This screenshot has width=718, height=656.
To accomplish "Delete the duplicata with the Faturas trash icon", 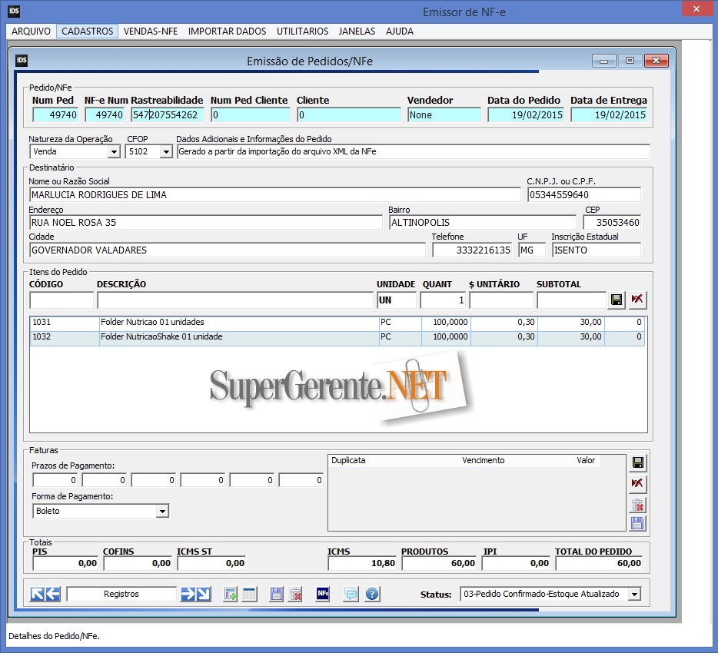I will coord(638,505).
